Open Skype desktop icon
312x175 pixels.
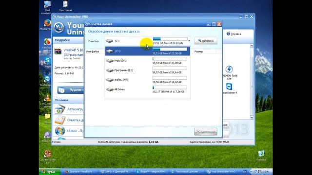pyautogui.click(x=47, y=62)
